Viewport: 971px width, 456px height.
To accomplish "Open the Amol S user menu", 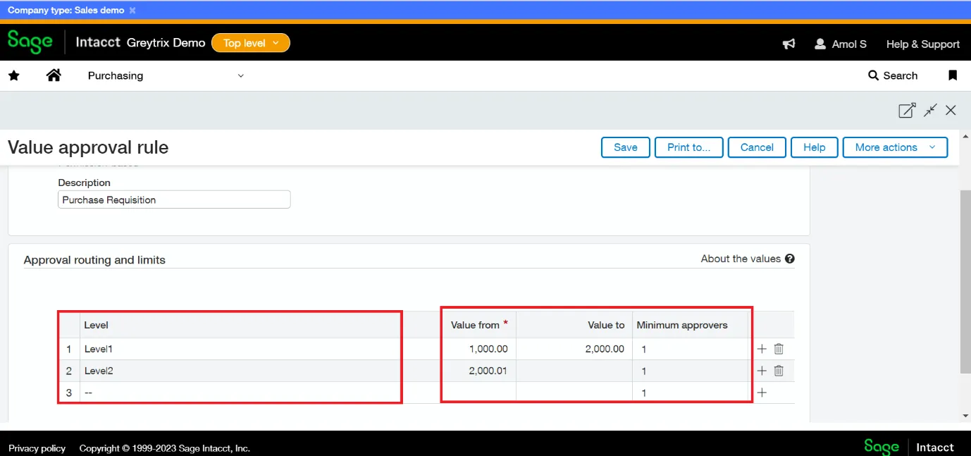I will 840,44.
